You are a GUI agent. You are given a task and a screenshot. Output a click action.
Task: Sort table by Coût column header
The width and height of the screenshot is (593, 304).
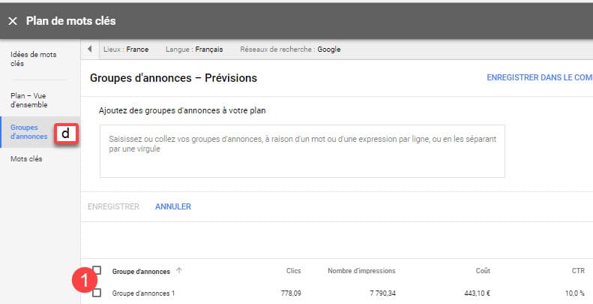pyautogui.click(x=483, y=271)
